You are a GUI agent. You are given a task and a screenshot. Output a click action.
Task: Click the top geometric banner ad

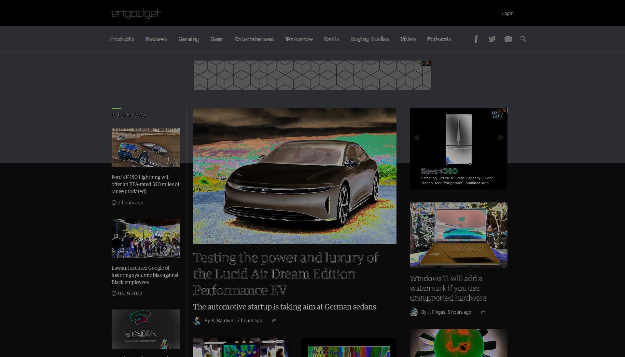(312, 75)
